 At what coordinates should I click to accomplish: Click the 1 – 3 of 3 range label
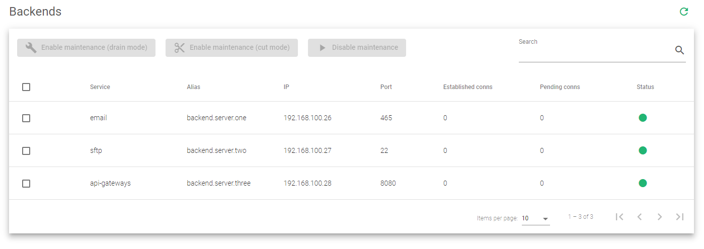[x=581, y=217]
